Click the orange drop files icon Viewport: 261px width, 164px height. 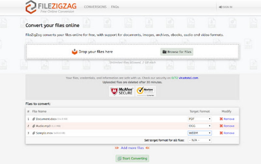click(x=75, y=52)
